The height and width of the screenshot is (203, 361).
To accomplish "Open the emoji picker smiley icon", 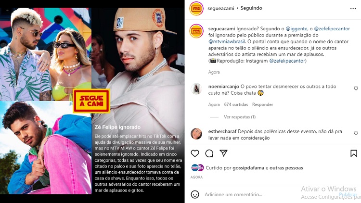I will (195, 194).
